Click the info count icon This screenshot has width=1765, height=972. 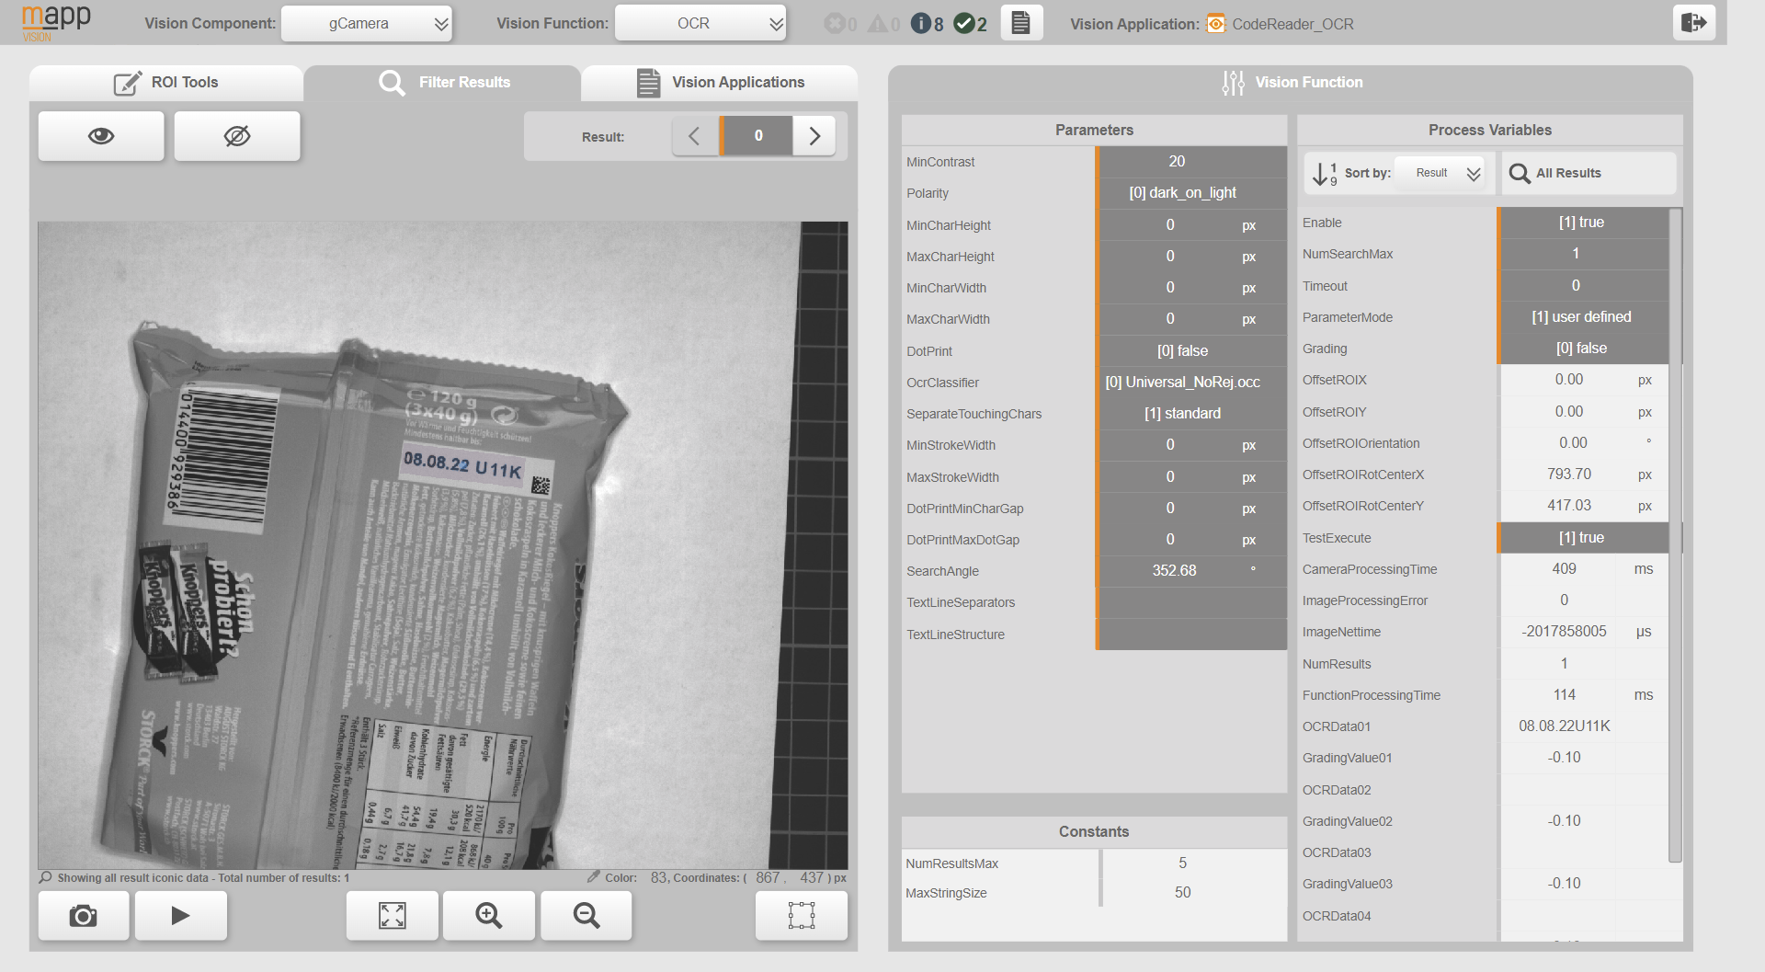point(921,24)
